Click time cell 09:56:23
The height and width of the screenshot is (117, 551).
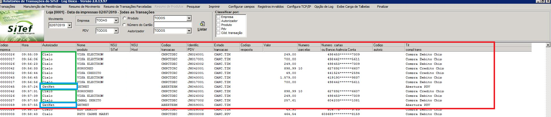[30, 64]
